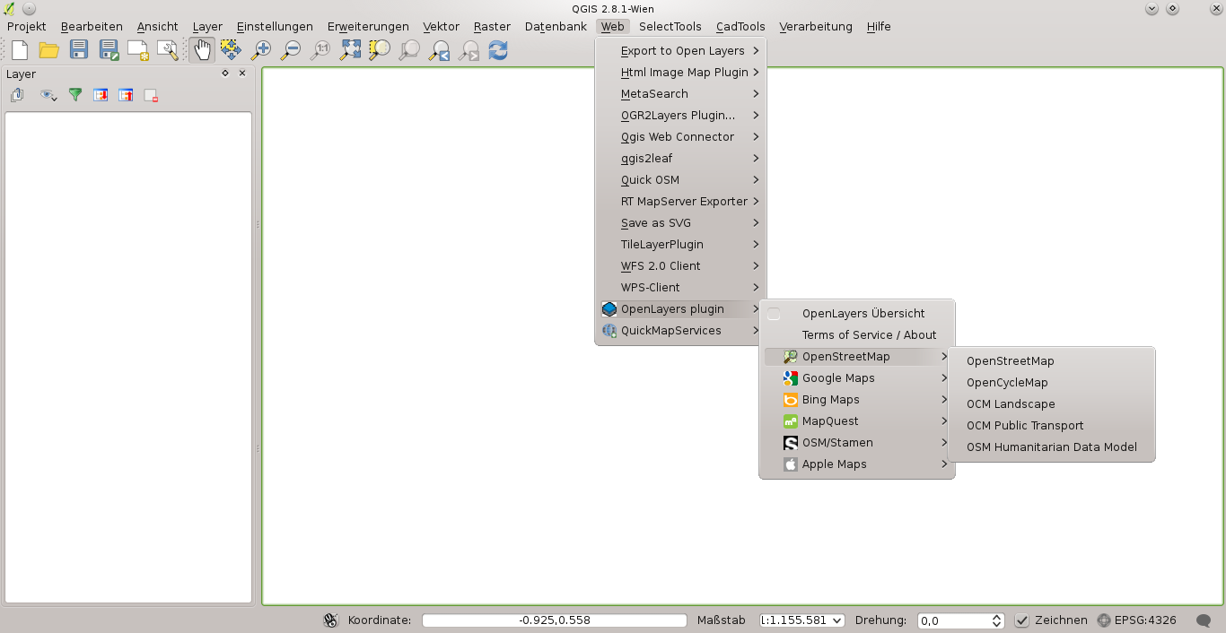Open the Projekt menu
This screenshot has height=633, width=1226.
[26, 27]
